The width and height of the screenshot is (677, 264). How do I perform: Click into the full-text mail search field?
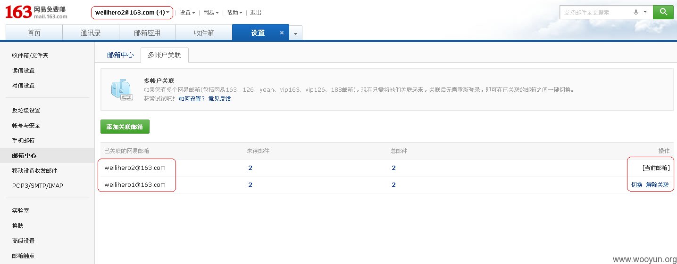(596, 12)
